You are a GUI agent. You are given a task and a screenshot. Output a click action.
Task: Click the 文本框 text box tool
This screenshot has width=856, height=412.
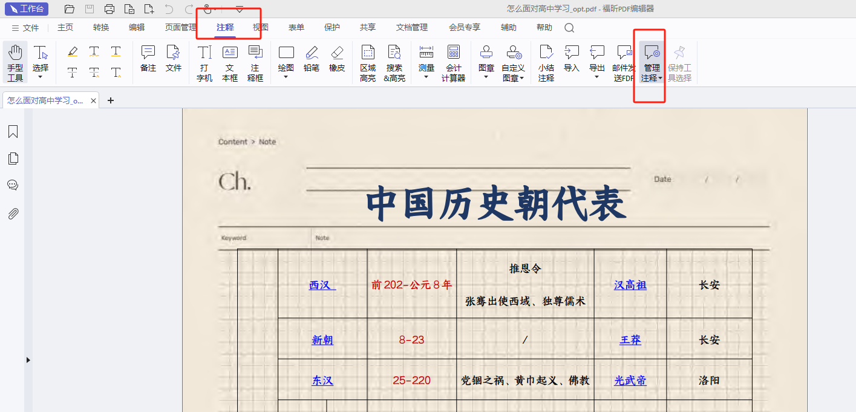point(230,63)
